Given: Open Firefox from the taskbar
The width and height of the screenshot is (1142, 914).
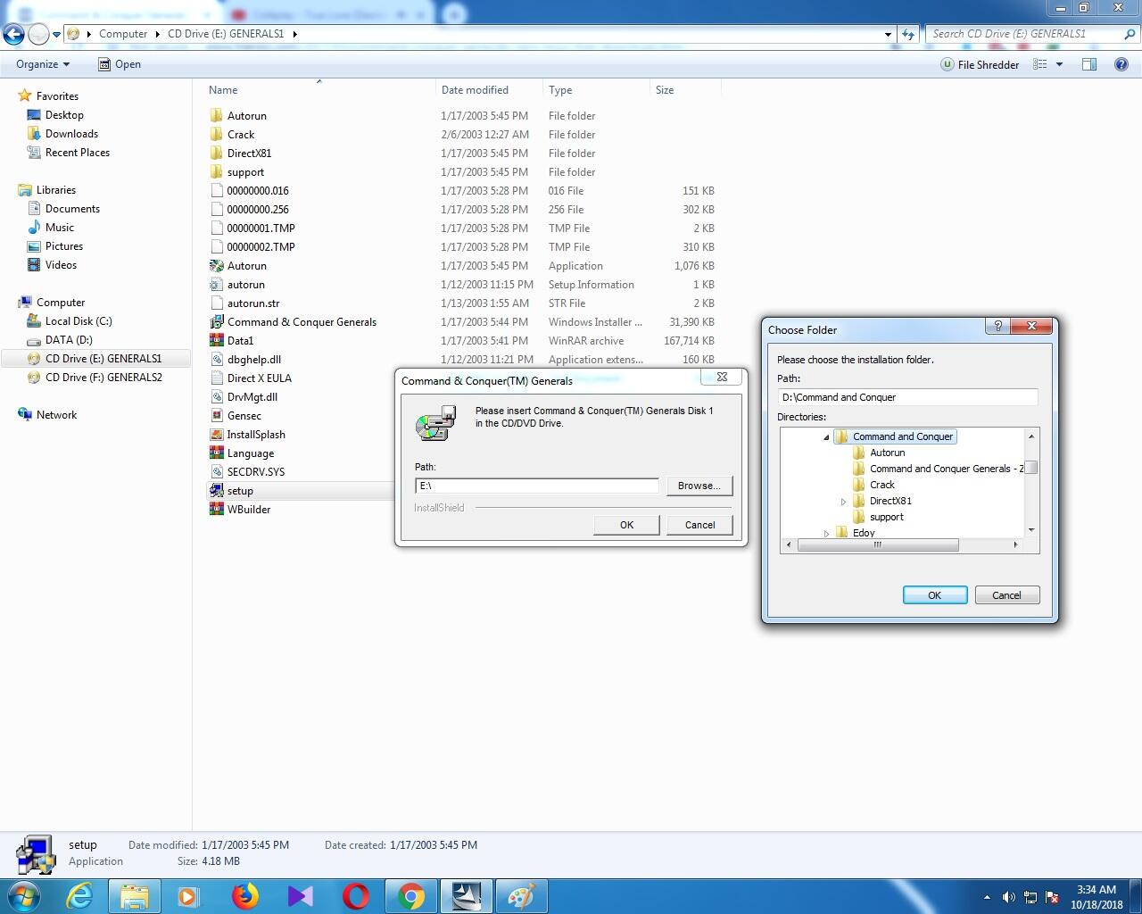Looking at the screenshot, I should click(245, 895).
